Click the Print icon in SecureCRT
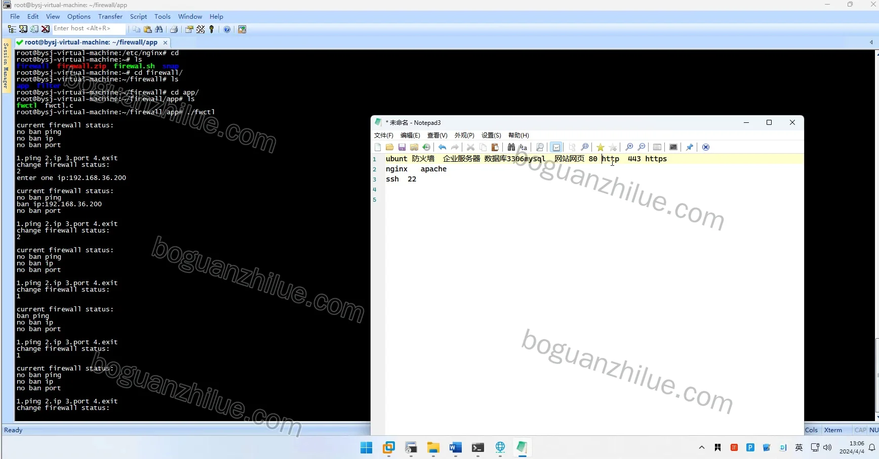 (x=174, y=29)
